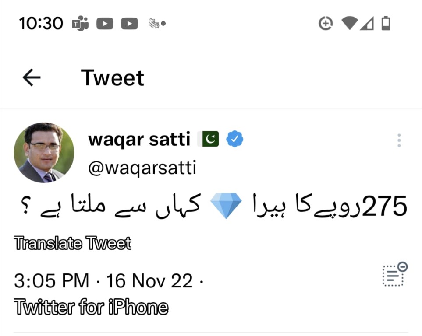Tap the right YouTube notification icon
The width and height of the screenshot is (422, 336).
coord(129,24)
